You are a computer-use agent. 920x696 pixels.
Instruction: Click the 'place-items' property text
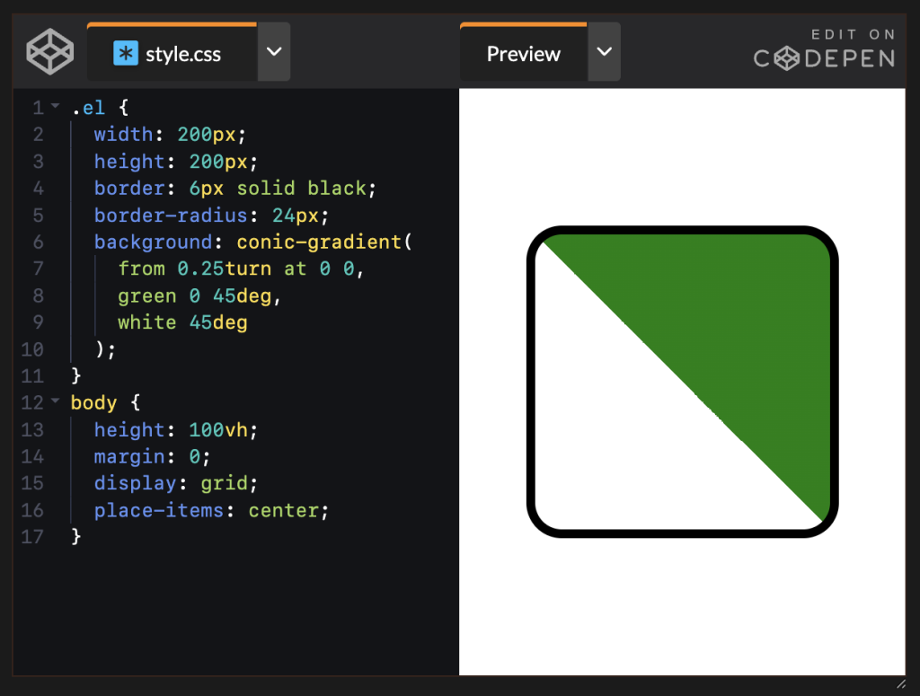(x=159, y=510)
